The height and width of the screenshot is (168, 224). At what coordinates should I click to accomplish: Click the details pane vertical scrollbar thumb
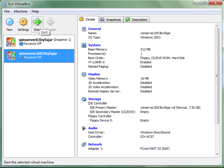click(x=217, y=76)
